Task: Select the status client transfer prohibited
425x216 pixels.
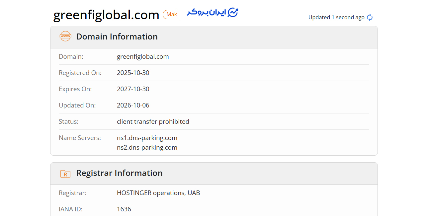Action: (153, 121)
